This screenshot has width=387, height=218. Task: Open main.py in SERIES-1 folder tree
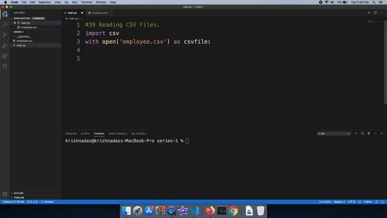(x=36, y=45)
